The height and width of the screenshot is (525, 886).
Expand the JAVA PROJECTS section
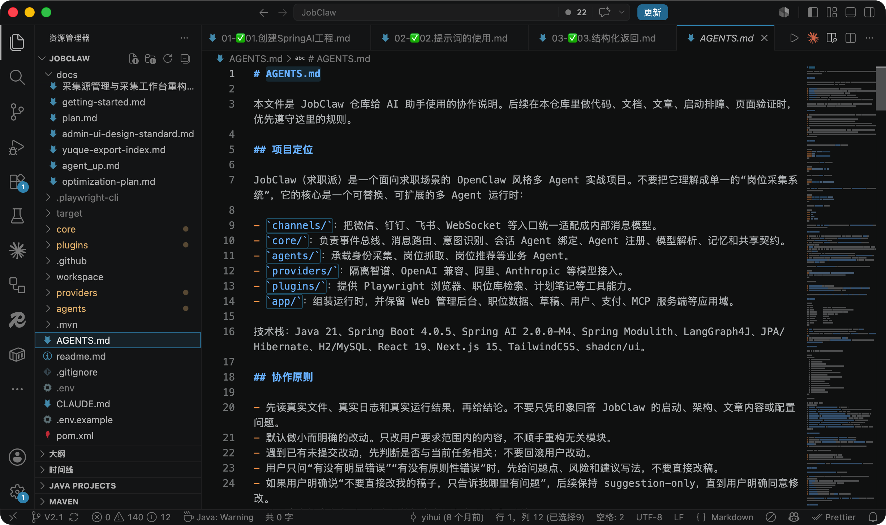[x=118, y=485]
